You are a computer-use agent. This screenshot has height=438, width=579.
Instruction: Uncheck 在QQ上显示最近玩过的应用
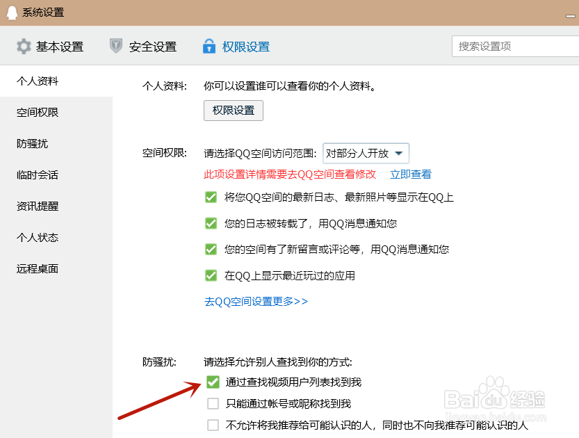coord(211,275)
